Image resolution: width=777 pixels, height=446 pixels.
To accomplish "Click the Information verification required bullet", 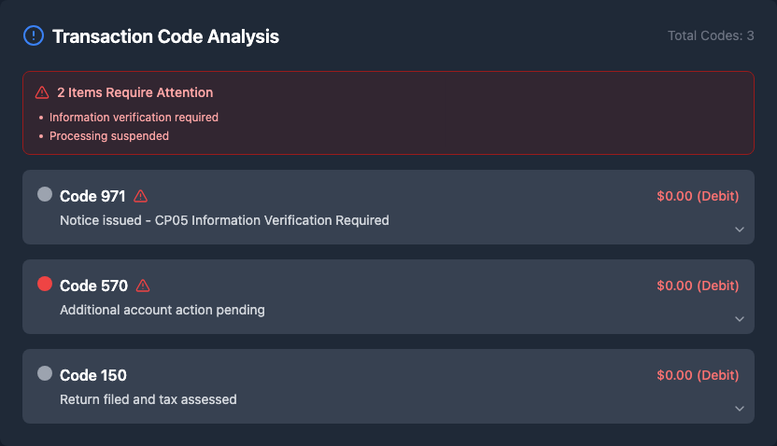I will (x=134, y=118).
